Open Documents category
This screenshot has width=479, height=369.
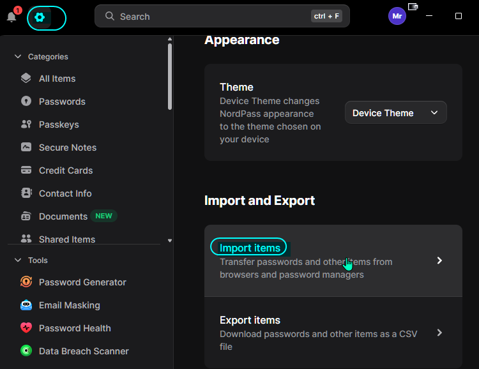click(x=63, y=216)
